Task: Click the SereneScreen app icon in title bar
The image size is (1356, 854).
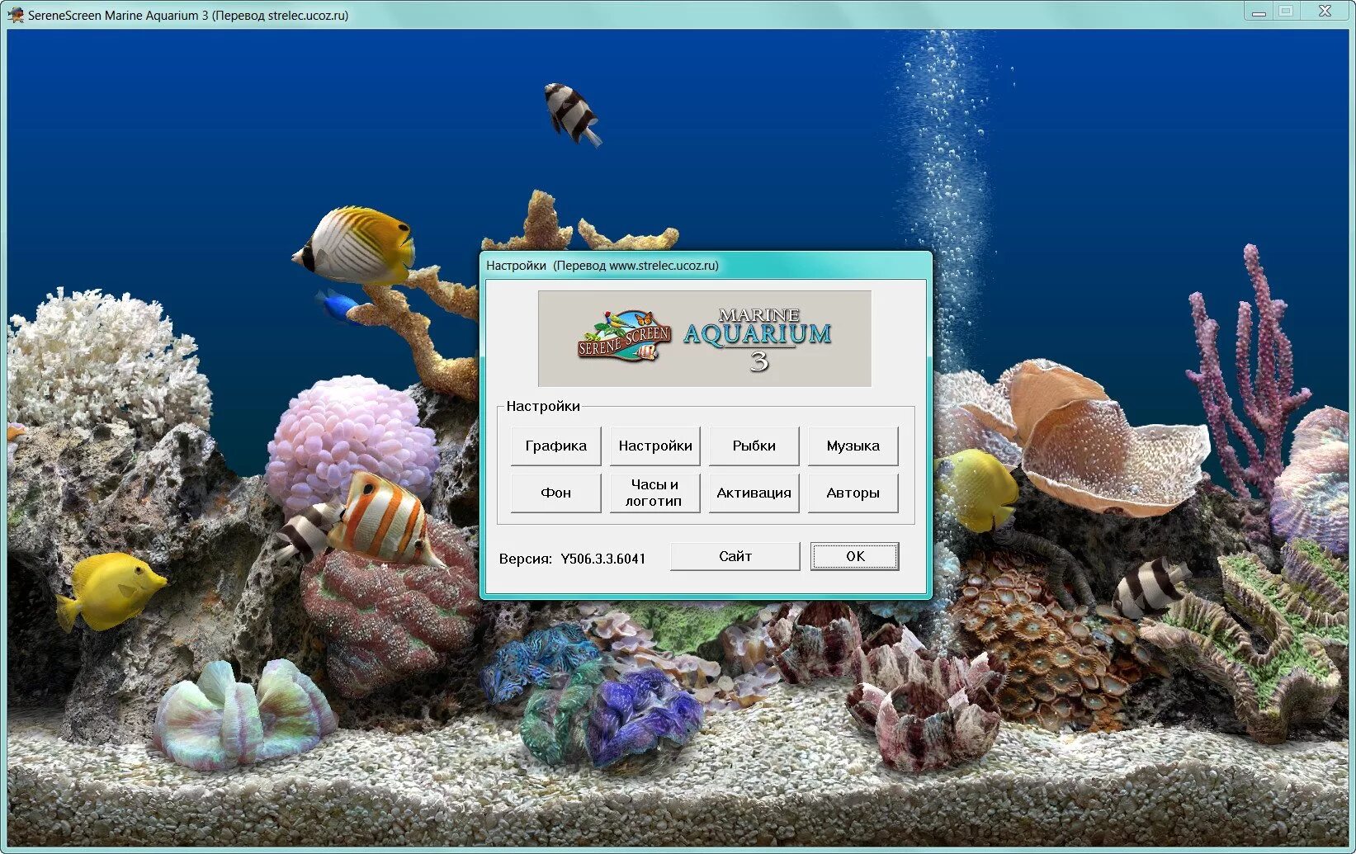Action: tap(16, 14)
